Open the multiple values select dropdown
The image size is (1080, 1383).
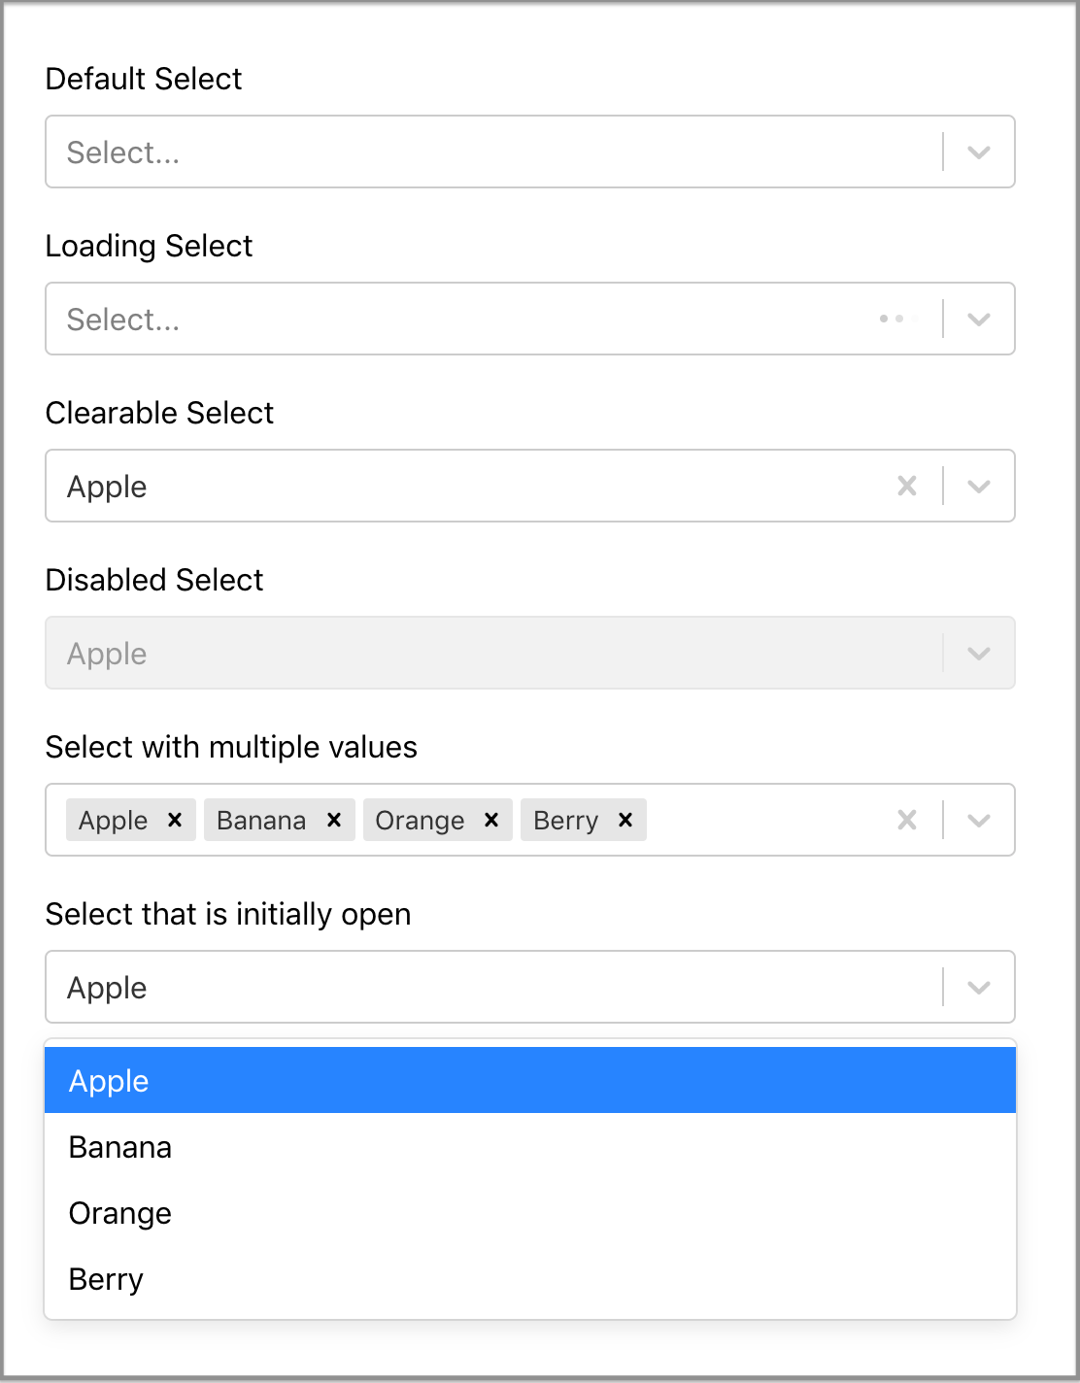pyautogui.click(x=977, y=820)
